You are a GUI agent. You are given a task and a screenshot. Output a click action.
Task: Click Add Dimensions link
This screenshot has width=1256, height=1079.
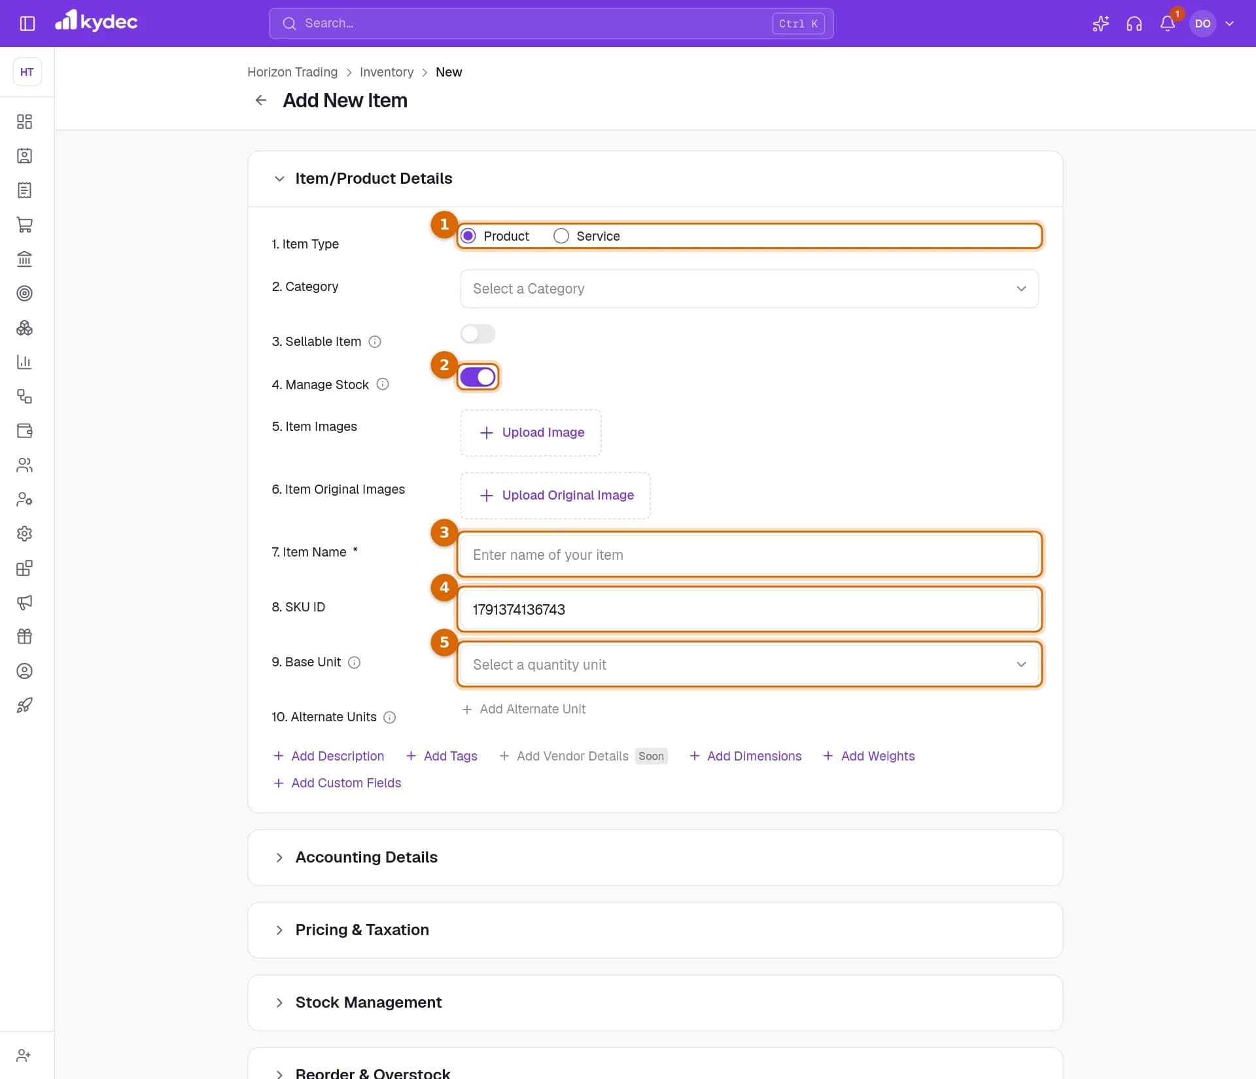[745, 756]
